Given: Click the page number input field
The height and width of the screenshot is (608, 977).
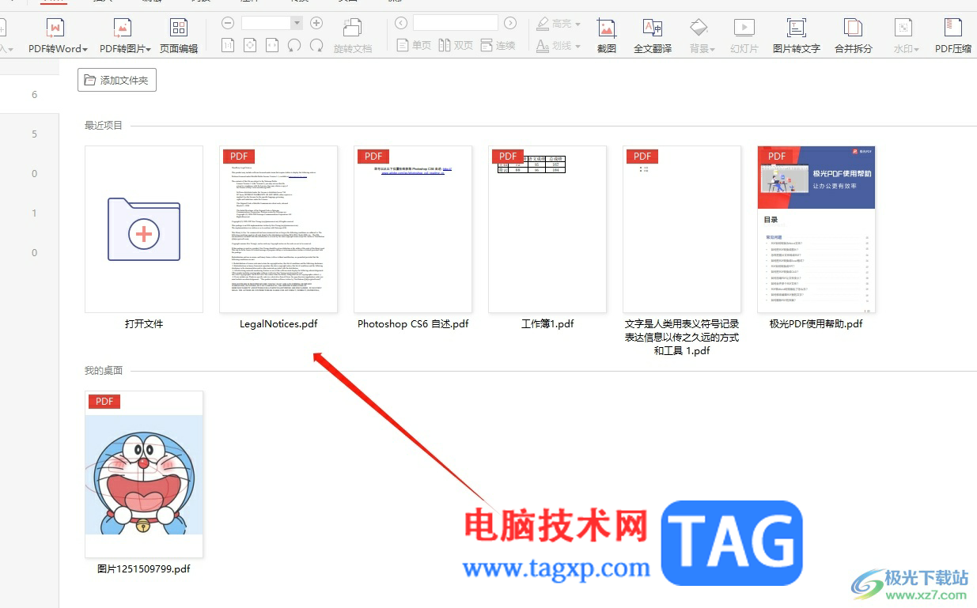Looking at the screenshot, I should 456,23.
